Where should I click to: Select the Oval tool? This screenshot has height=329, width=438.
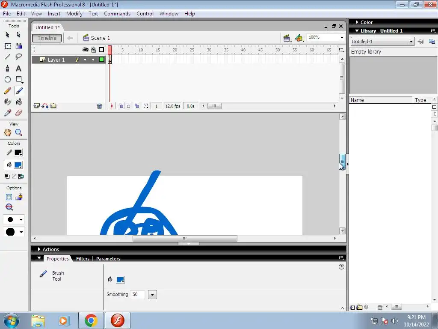click(x=8, y=79)
